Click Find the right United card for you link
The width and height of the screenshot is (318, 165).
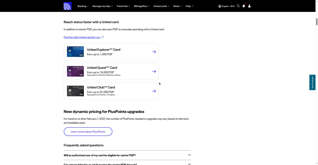click(x=82, y=37)
